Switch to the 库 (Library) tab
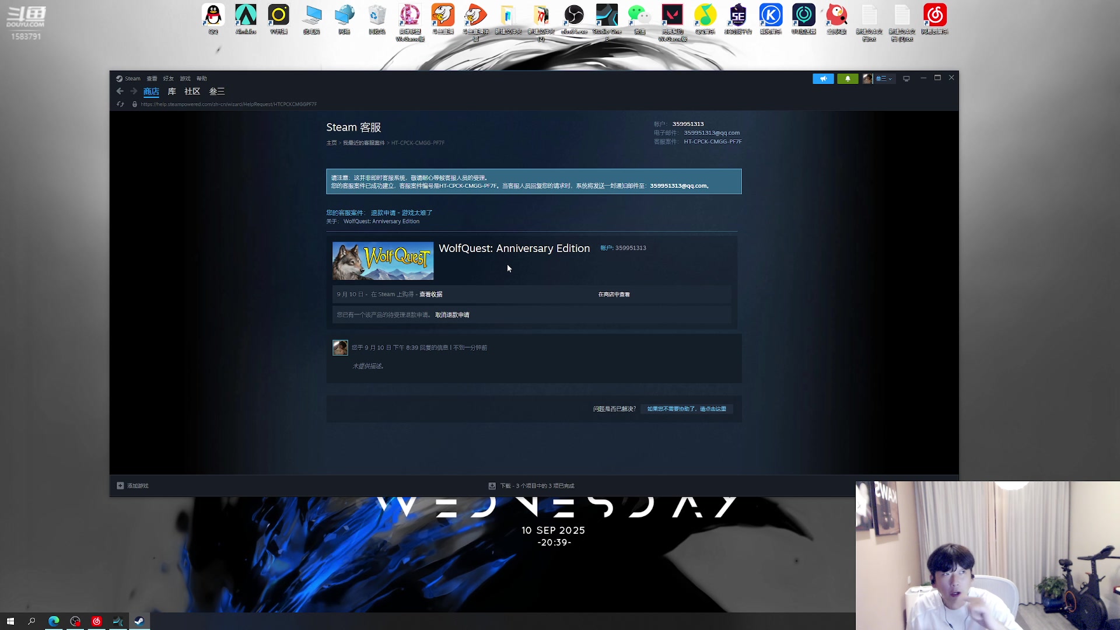 tap(172, 92)
